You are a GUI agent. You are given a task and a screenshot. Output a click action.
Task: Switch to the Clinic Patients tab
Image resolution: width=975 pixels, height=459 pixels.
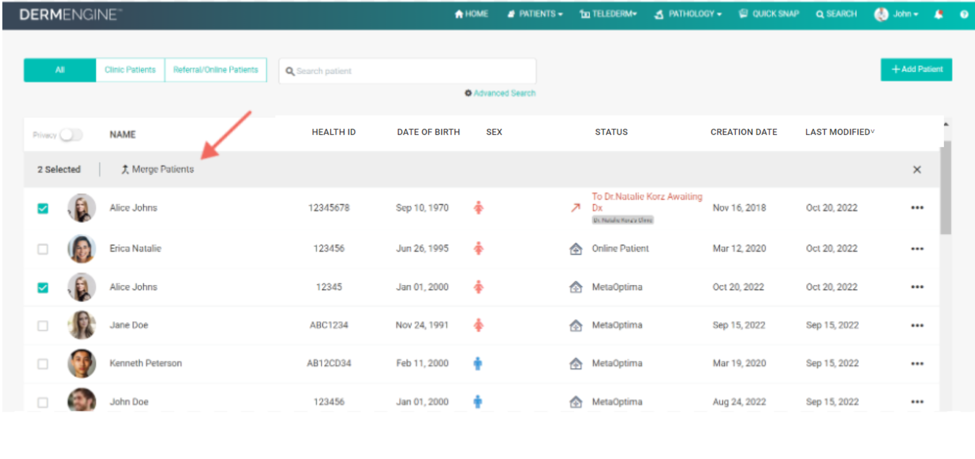click(130, 70)
